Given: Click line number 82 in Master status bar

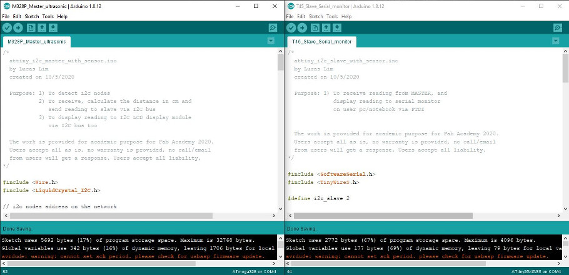Looking at the screenshot, I should pos(5,272).
